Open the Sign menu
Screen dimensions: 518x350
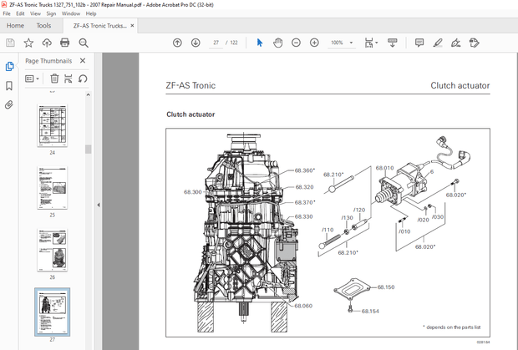(x=51, y=13)
